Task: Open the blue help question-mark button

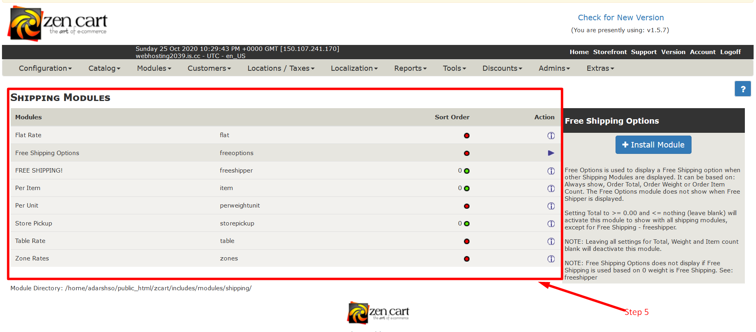Action: (x=742, y=89)
